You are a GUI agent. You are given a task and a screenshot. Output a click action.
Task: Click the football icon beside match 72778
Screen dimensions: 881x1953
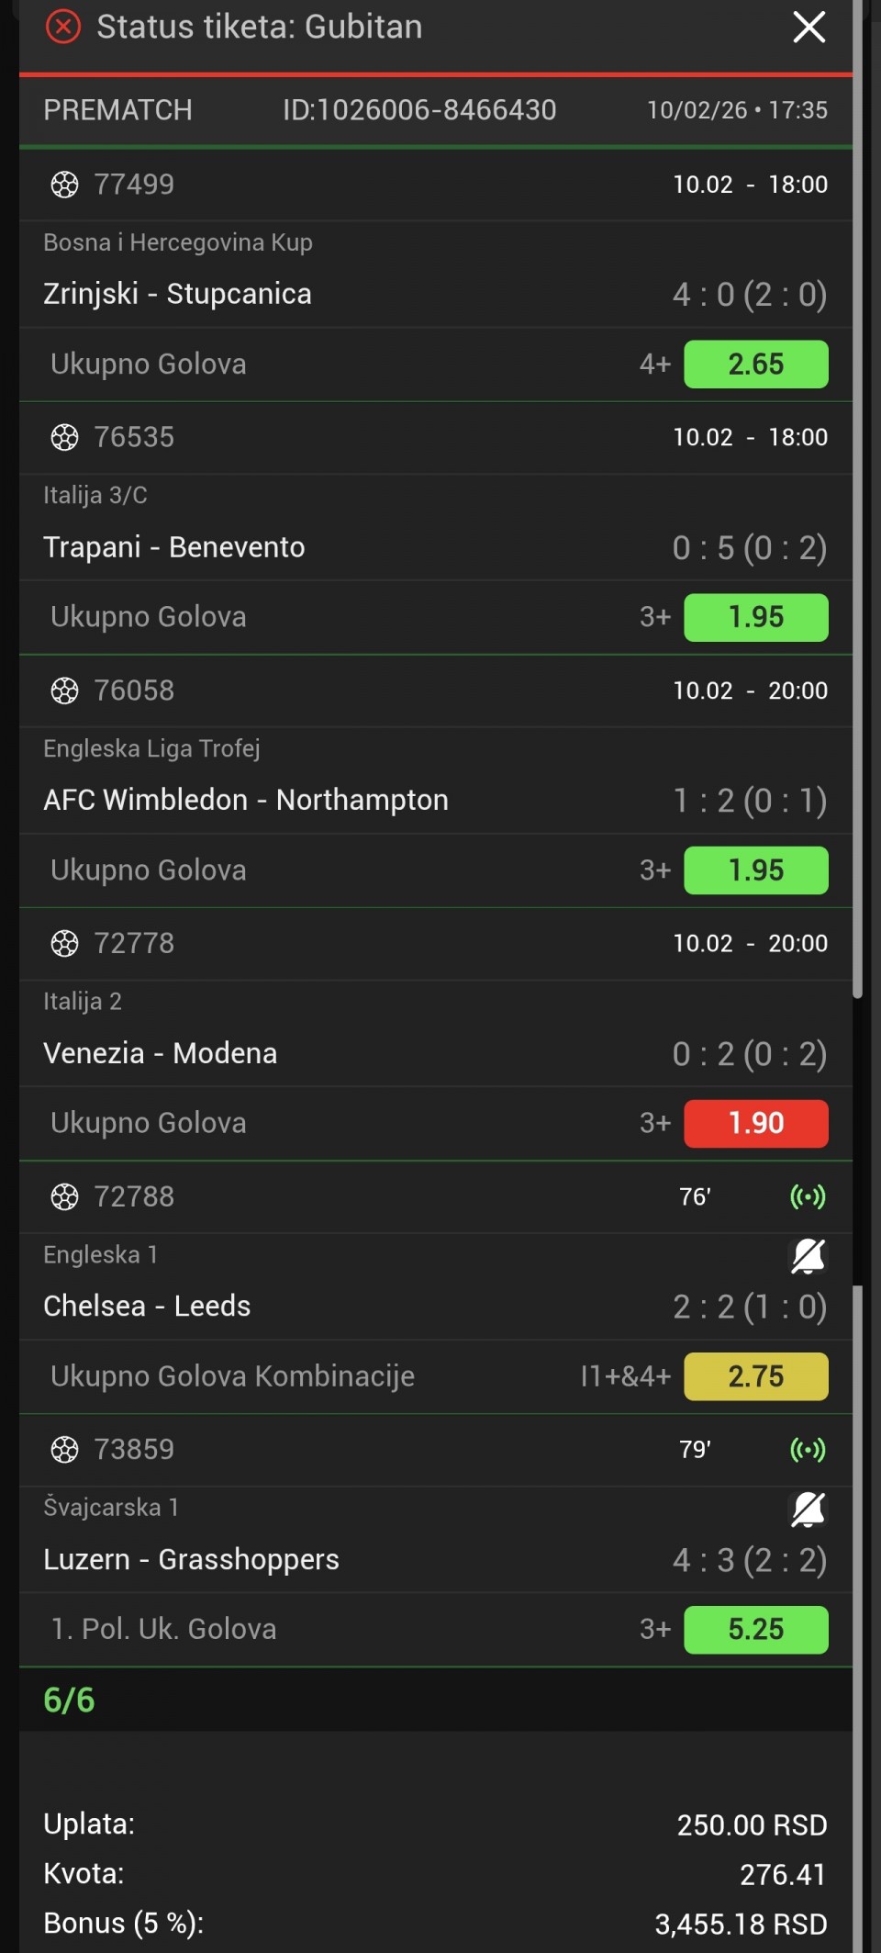coord(64,943)
